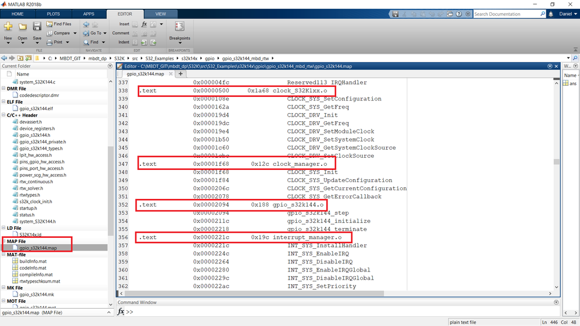Close the gpio_s32k144.map editor tab
The image size is (580, 326).
171,74
